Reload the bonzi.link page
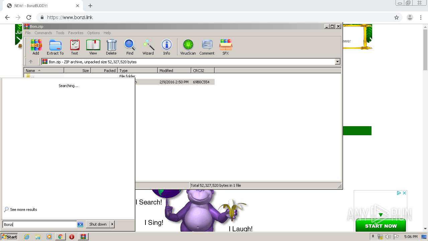The height and width of the screenshot is (241, 428). pos(29,17)
